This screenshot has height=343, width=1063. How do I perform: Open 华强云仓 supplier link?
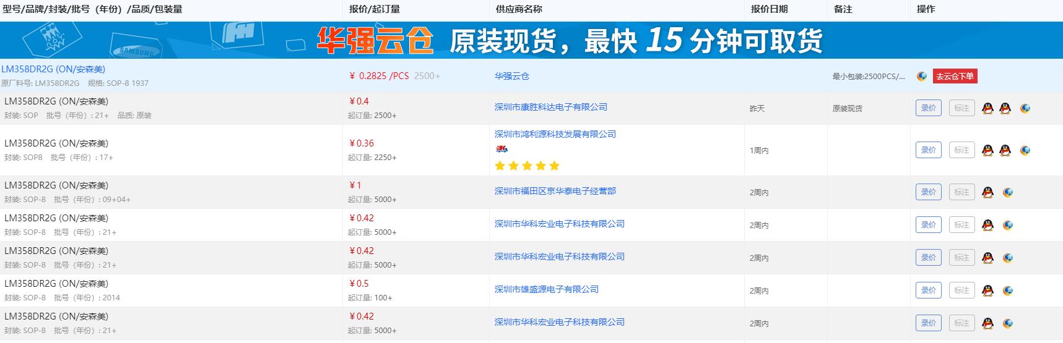pyautogui.click(x=512, y=76)
